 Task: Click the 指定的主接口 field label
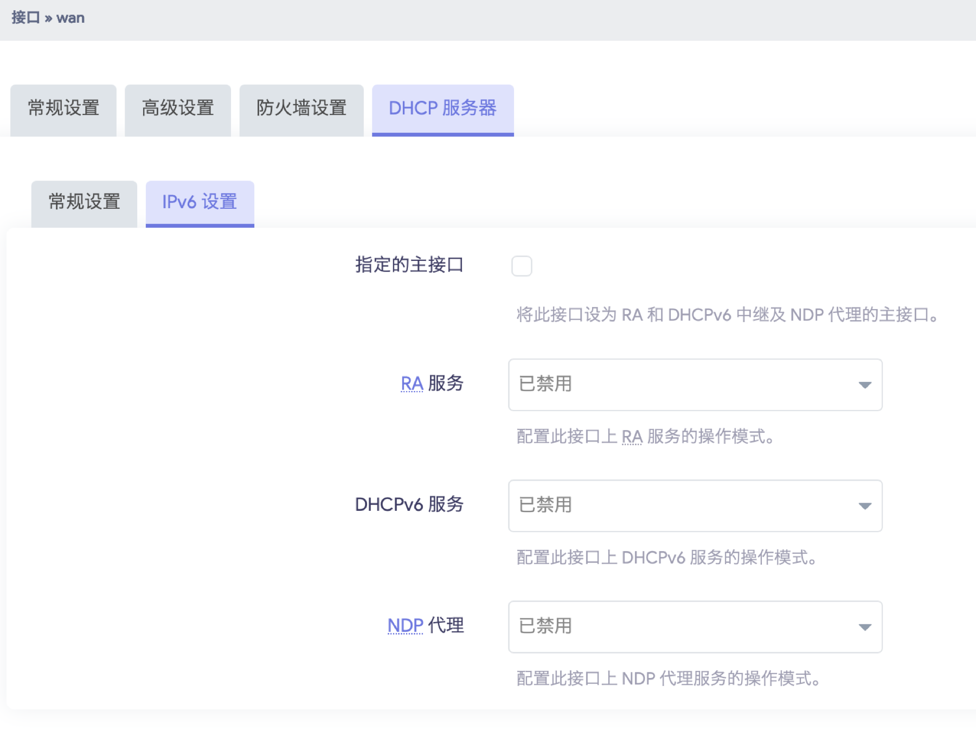click(409, 265)
